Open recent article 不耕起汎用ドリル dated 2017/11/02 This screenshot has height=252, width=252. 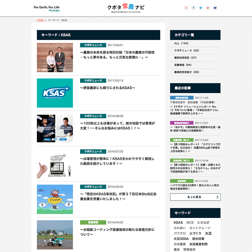point(195,110)
